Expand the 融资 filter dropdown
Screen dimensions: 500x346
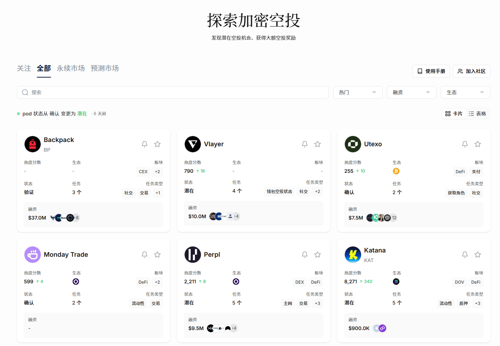pos(411,92)
